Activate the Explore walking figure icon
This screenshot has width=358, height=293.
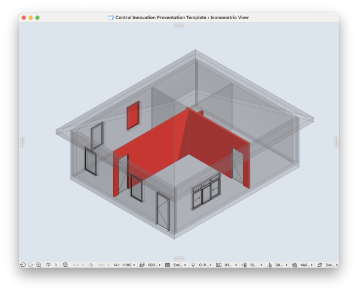(55, 264)
